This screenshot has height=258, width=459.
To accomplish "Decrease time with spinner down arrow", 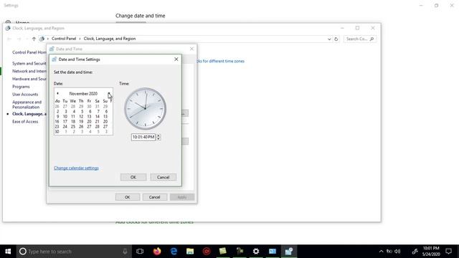I will click(158, 138).
